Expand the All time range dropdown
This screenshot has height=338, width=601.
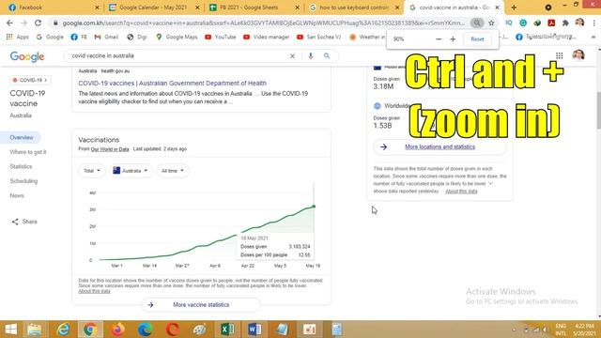click(173, 171)
